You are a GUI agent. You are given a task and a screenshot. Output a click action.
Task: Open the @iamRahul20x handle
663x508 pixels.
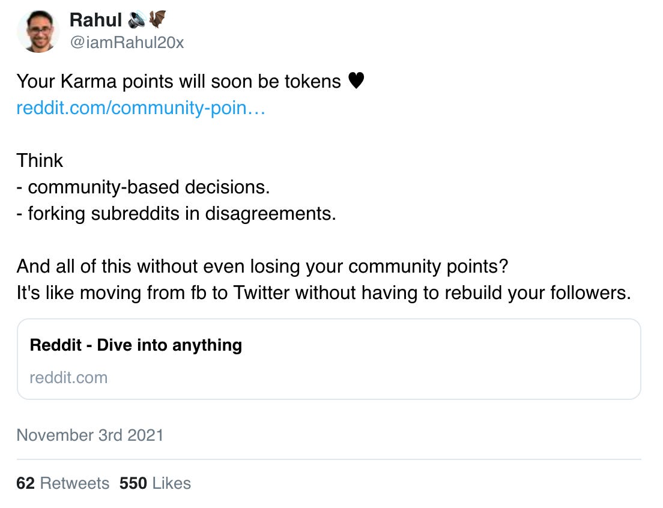tap(127, 43)
